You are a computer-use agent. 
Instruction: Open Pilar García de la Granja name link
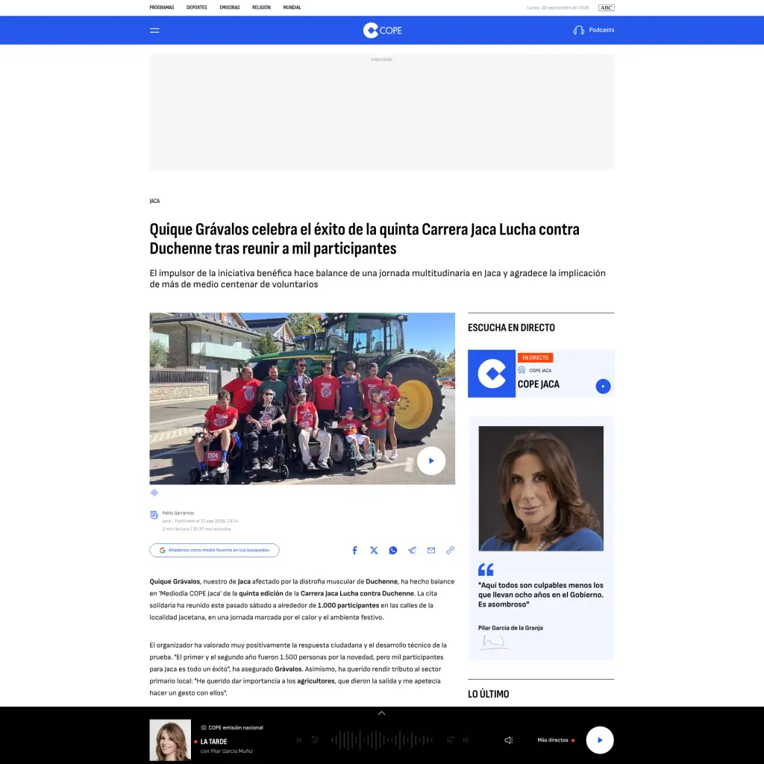pos(510,627)
